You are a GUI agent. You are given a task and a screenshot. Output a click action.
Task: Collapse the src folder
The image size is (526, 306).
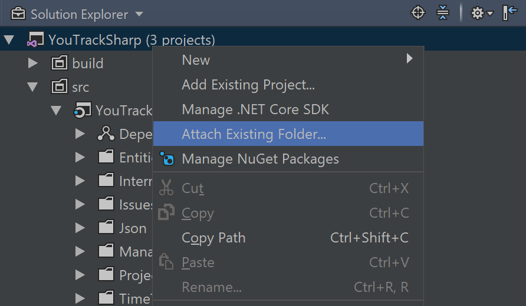click(x=32, y=87)
